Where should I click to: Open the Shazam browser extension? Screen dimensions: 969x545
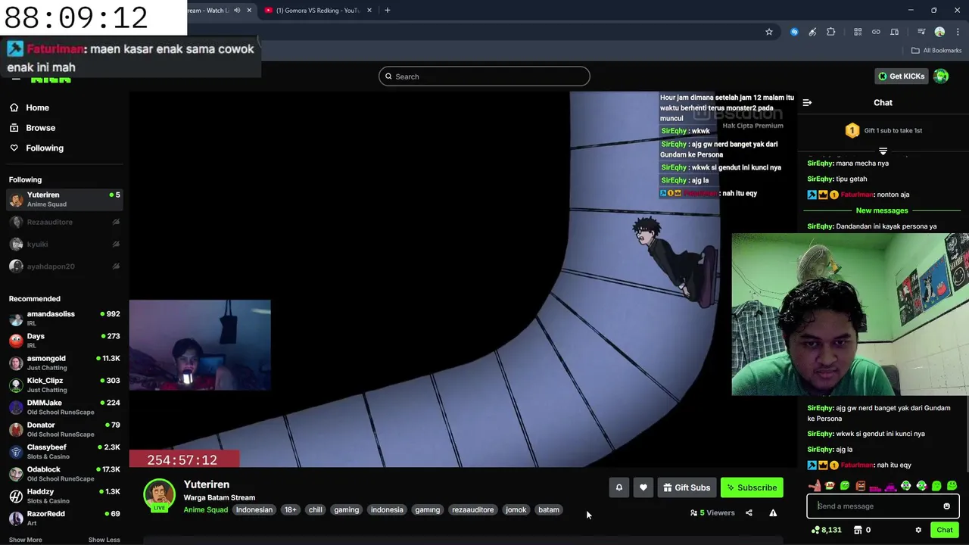pyautogui.click(x=794, y=32)
